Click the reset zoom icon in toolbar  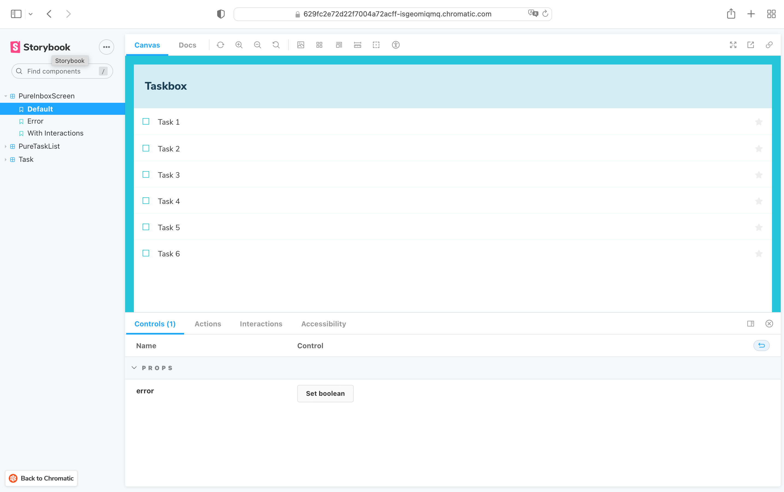276,45
